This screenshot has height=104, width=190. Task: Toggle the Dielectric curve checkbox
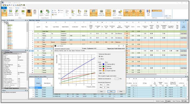point(106,66)
